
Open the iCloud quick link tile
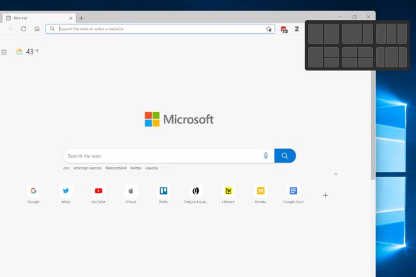coord(131,194)
